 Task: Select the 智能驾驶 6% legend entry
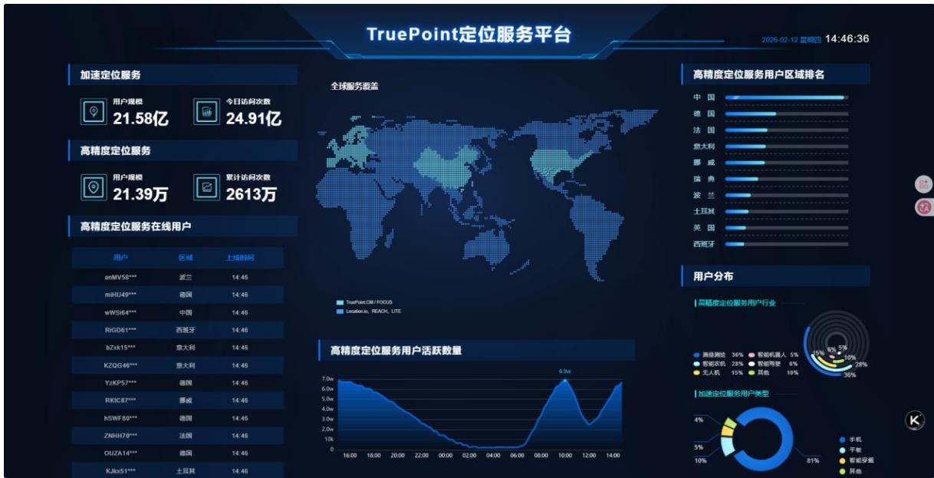pyautogui.click(x=773, y=364)
